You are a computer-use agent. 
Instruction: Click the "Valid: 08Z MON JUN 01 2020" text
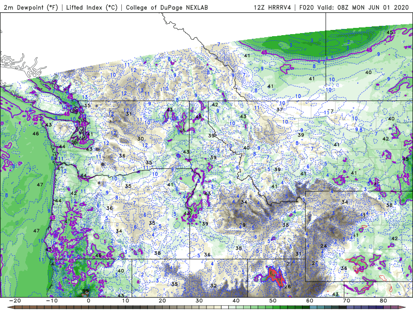[x=363, y=7]
